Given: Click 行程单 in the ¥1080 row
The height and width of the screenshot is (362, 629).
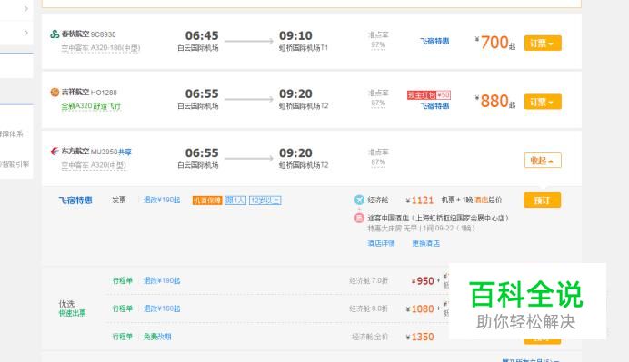Looking at the screenshot, I should point(123,308).
